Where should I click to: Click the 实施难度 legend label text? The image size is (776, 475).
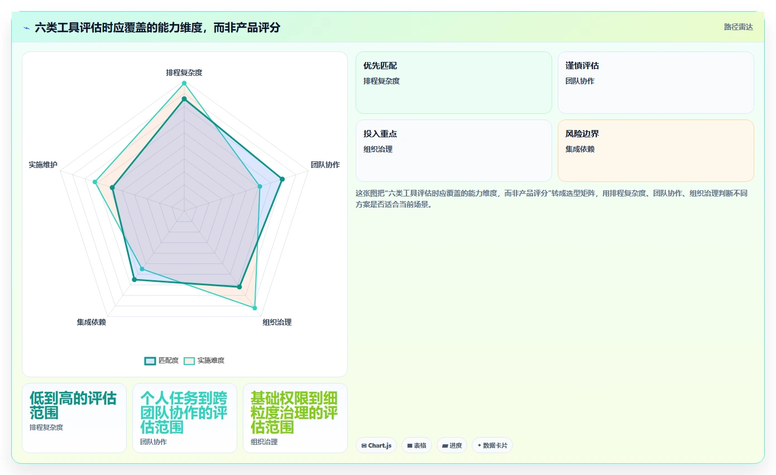pyautogui.click(x=211, y=361)
